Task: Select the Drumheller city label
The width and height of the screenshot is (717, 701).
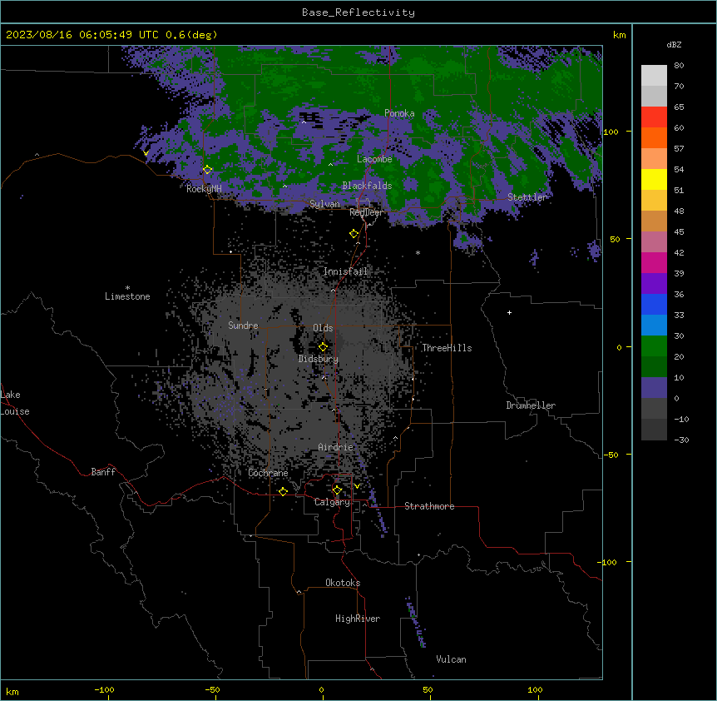Action: click(531, 405)
